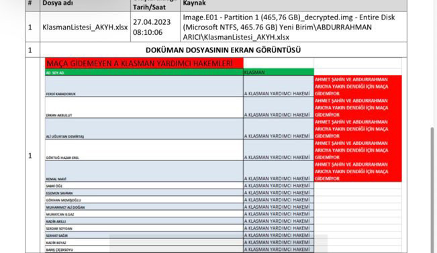Image resolution: width=437 pixels, height=253 pixels.
Task: Click the klasman cell in FERDİ KARADORUK row
Action: 279,87
